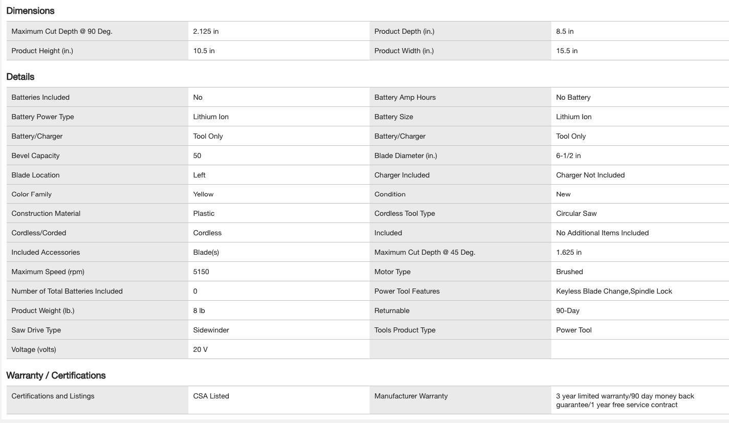This screenshot has height=423, width=729.
Task: Select the Maximum Cut Depth @ 90 Deg. label
Action: [x=62, y=31]
